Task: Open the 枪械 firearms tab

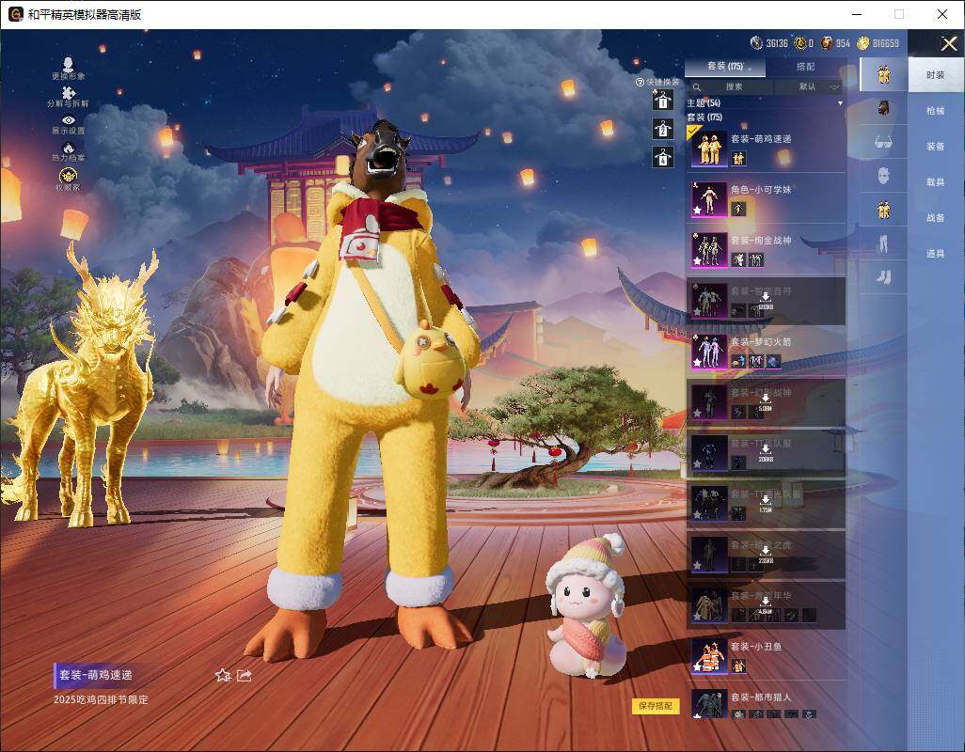Action: point(936,111)
